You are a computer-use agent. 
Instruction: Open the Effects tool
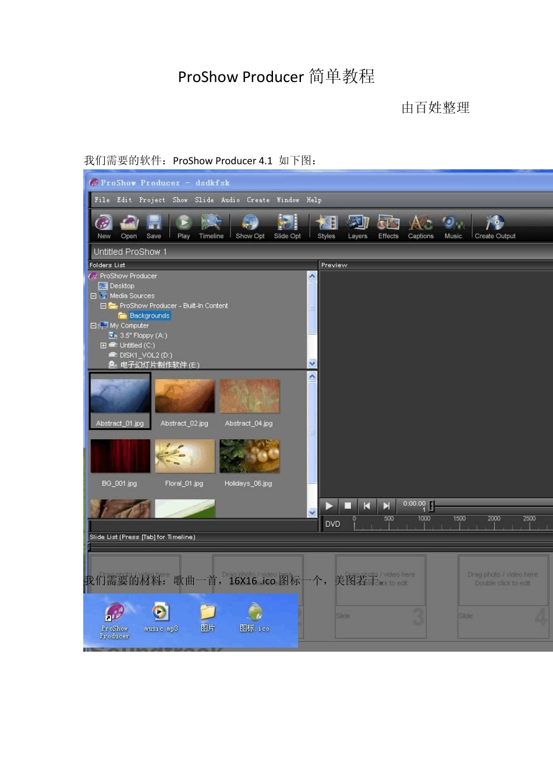388,226
